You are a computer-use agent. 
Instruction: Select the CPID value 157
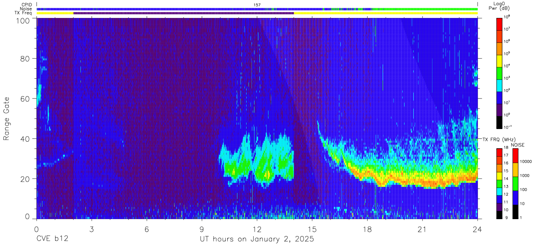[x=257, y=4]
